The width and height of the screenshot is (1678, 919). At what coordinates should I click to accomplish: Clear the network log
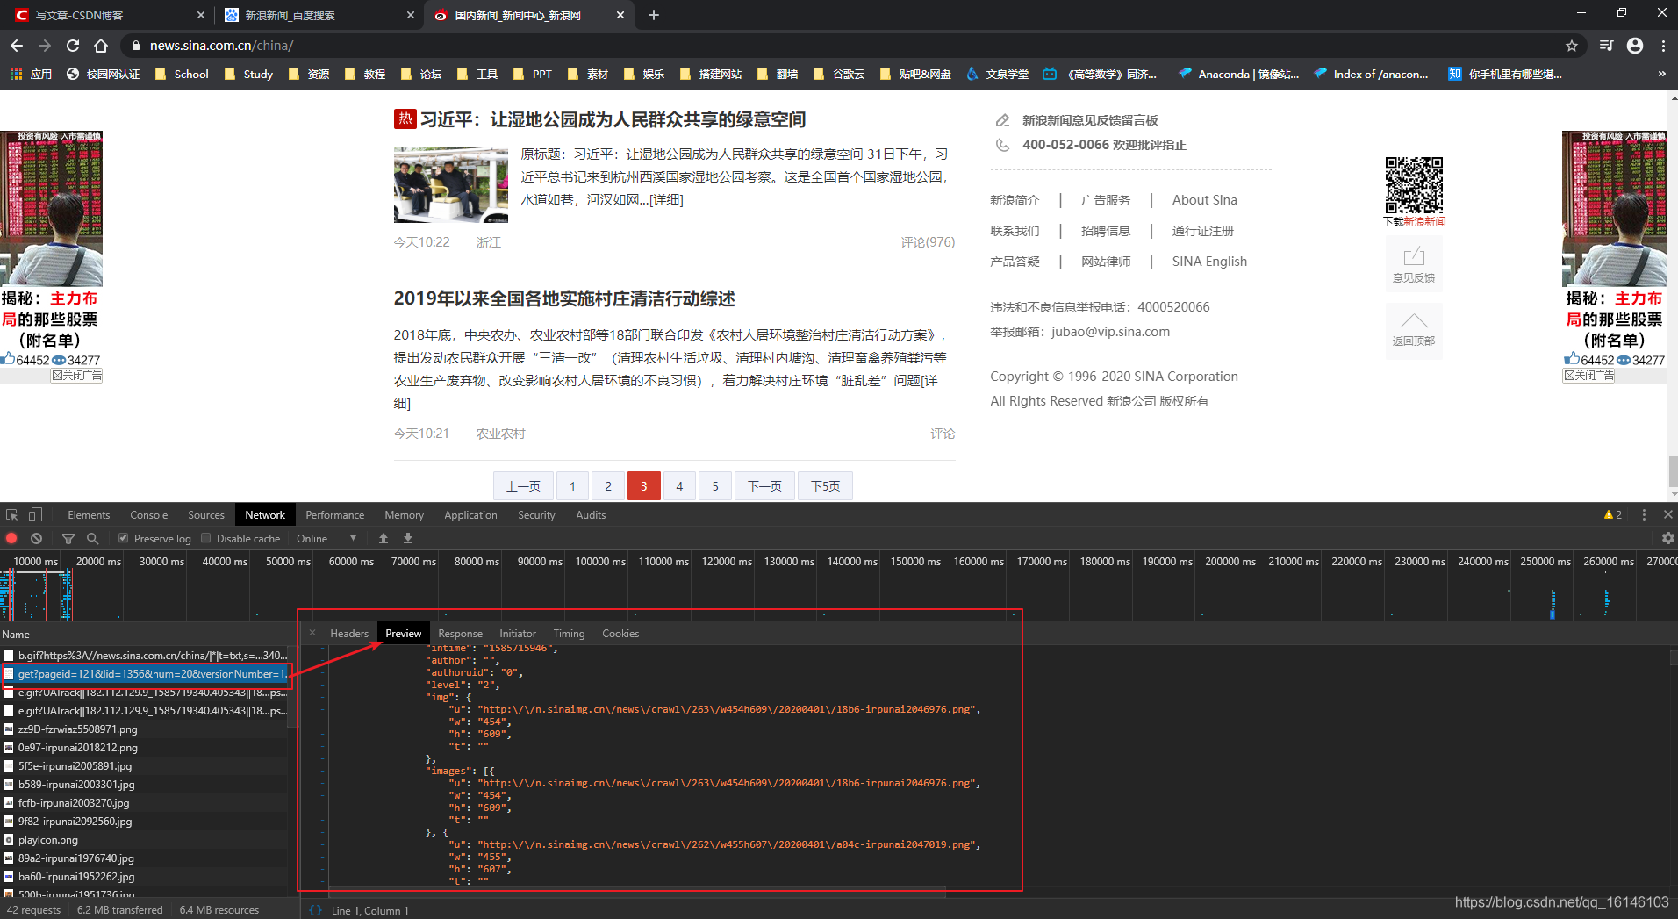tap(36, 539)
